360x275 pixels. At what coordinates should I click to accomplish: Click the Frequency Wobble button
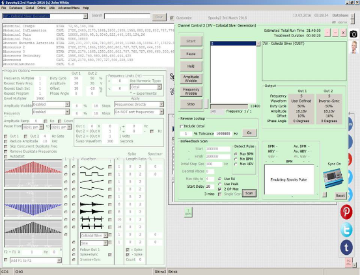click(191, 92)
